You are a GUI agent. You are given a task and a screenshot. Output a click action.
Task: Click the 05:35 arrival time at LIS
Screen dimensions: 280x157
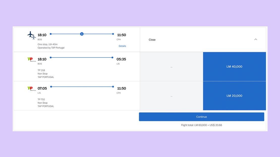tap(121, 59)
